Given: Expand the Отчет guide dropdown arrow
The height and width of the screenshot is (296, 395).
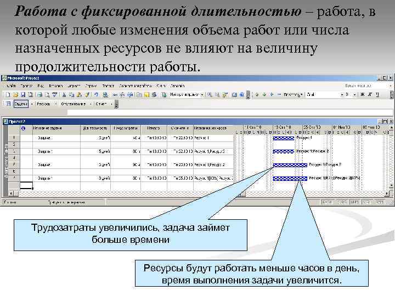Looking at the screenshot, I should pyautogui.click(x=111, y=104).
